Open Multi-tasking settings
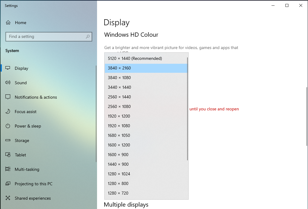 pos(48,169)
